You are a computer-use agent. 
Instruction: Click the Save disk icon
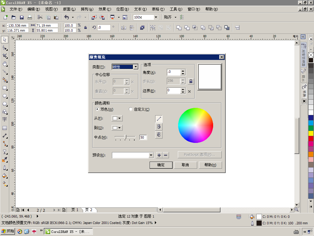point(22,17)
